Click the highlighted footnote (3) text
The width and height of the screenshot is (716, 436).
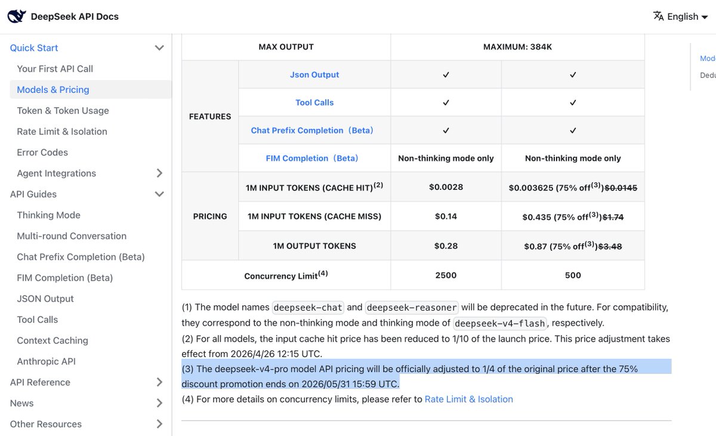pyautogui.click(x=426, y=376)
